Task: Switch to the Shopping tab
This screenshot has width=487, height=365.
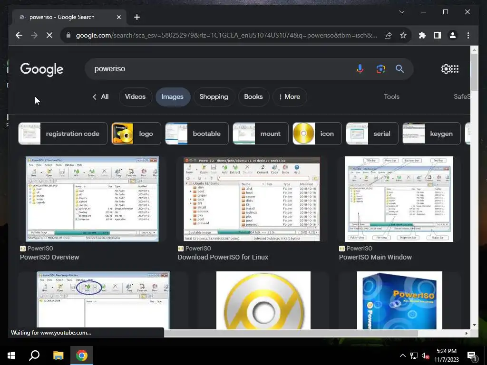Action: point(214,97)
